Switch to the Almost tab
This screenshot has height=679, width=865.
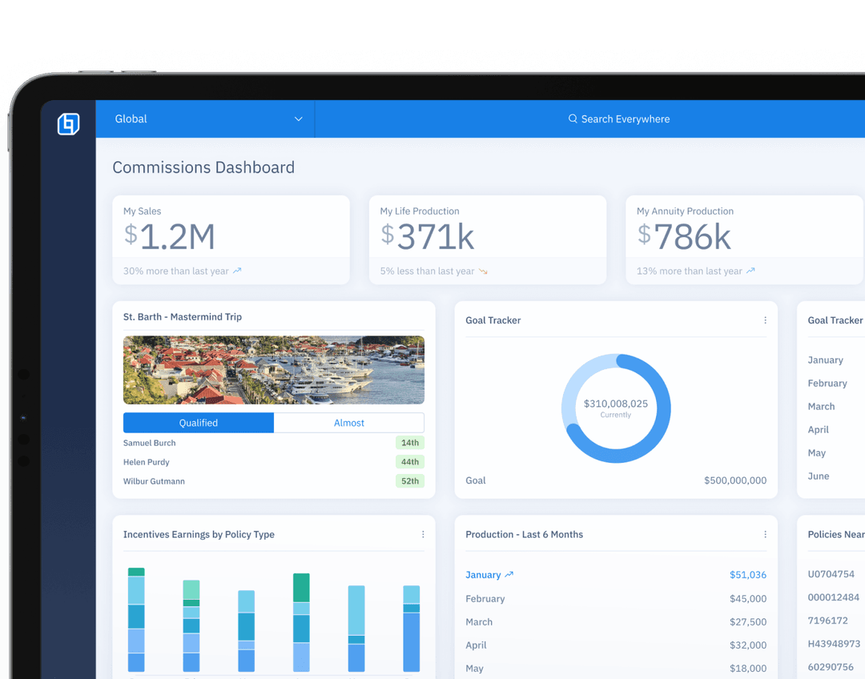(349, 422)
